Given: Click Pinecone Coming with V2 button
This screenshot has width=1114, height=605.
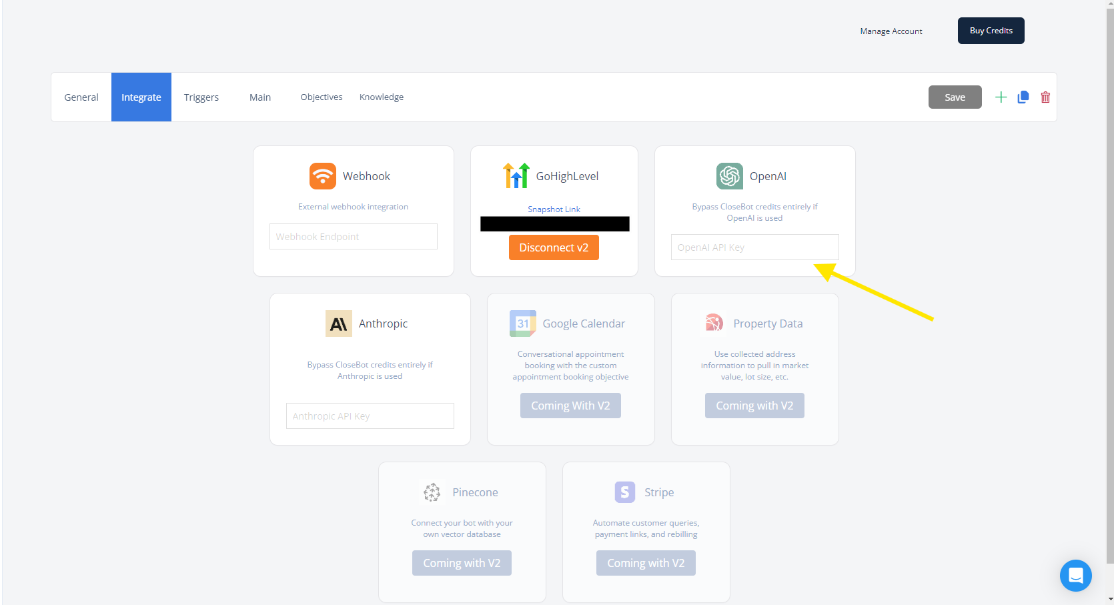Looking at the screenshot, I should pos(462,563).
